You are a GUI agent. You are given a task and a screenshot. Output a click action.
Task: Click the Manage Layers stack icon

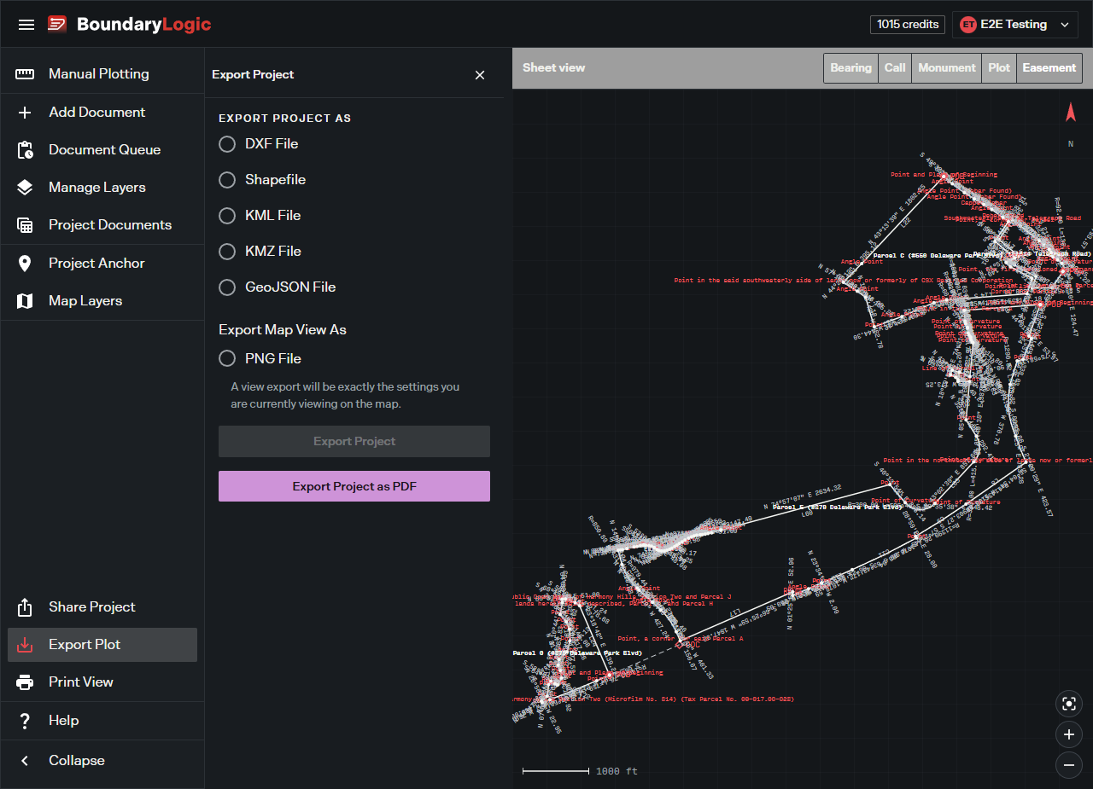pyautogui.click(x=25, y=188)
